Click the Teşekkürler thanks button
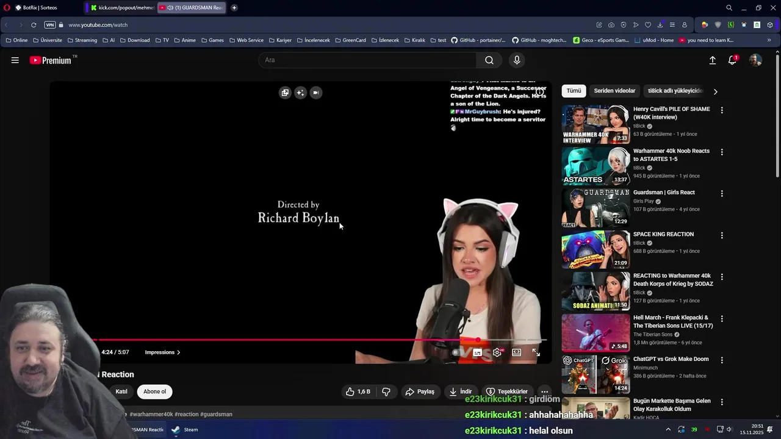The width and height of the screenshot is (781, 439). [x=507, y=391]
